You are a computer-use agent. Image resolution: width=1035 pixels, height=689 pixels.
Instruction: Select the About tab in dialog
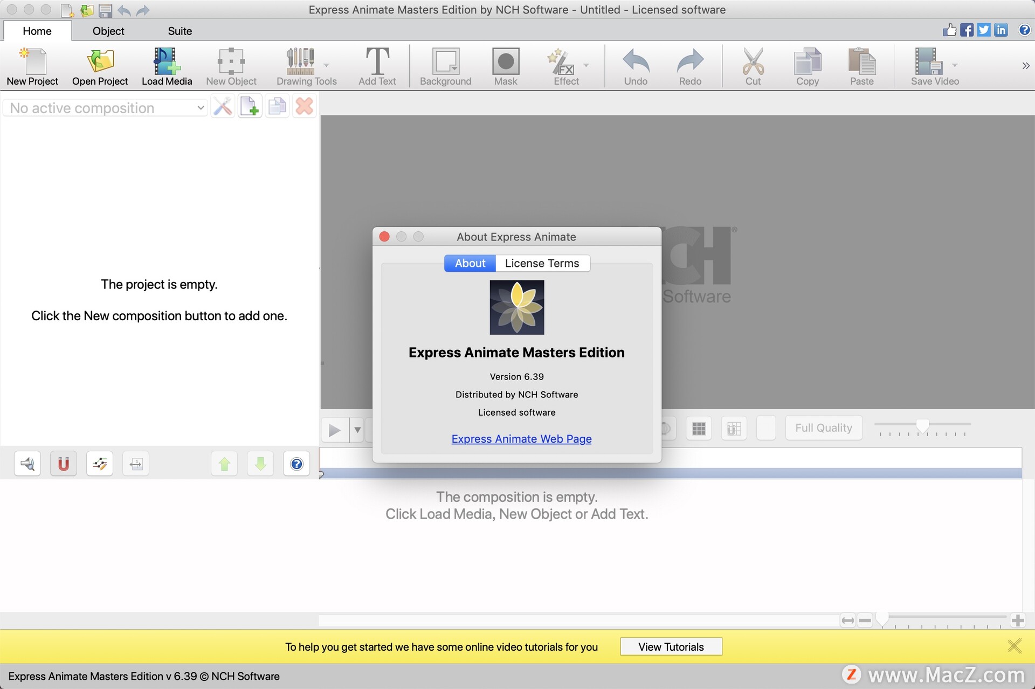[470, 263]
